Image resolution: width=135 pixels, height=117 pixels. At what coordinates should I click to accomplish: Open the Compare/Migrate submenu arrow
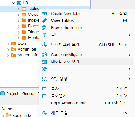pyautogui.click(x=130, y=55)
